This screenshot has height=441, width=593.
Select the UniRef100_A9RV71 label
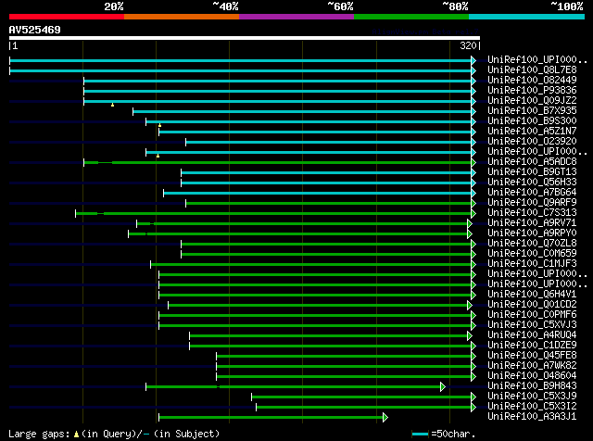pos(532,223)
